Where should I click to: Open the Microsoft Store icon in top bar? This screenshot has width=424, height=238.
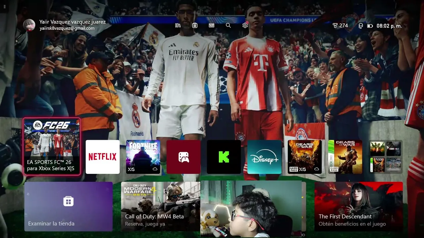pos(195,25)
